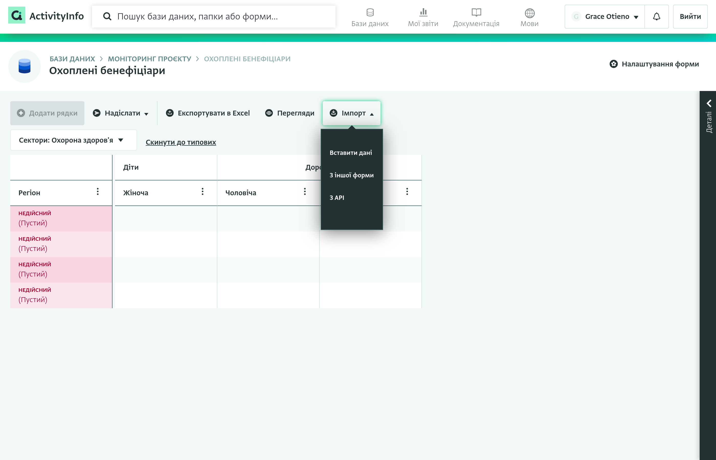Click the ActivityInfo logo icon
Viewport: 716px width, 460px height.
pos(16,16)
